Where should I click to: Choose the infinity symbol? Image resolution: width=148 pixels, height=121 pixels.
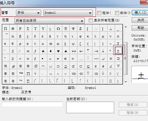point(28,51)
